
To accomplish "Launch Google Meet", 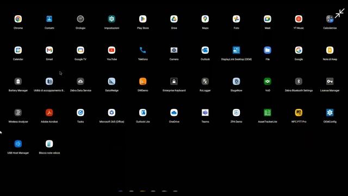I will (268, 19).
